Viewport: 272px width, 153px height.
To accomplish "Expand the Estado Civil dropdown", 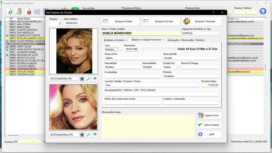I will click(177, 67).
